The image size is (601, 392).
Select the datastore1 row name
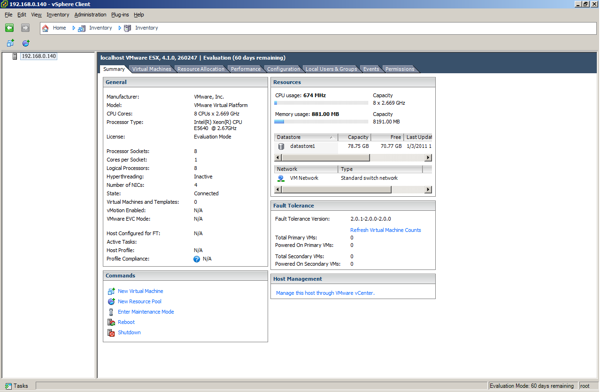pos(302,146)
